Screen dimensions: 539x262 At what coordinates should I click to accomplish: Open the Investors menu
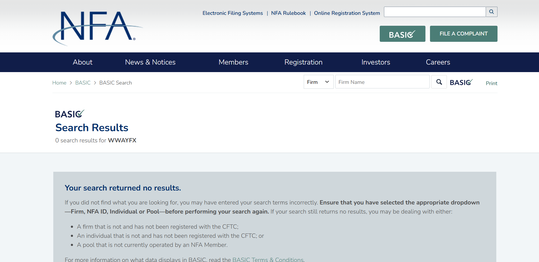(376, 62)
